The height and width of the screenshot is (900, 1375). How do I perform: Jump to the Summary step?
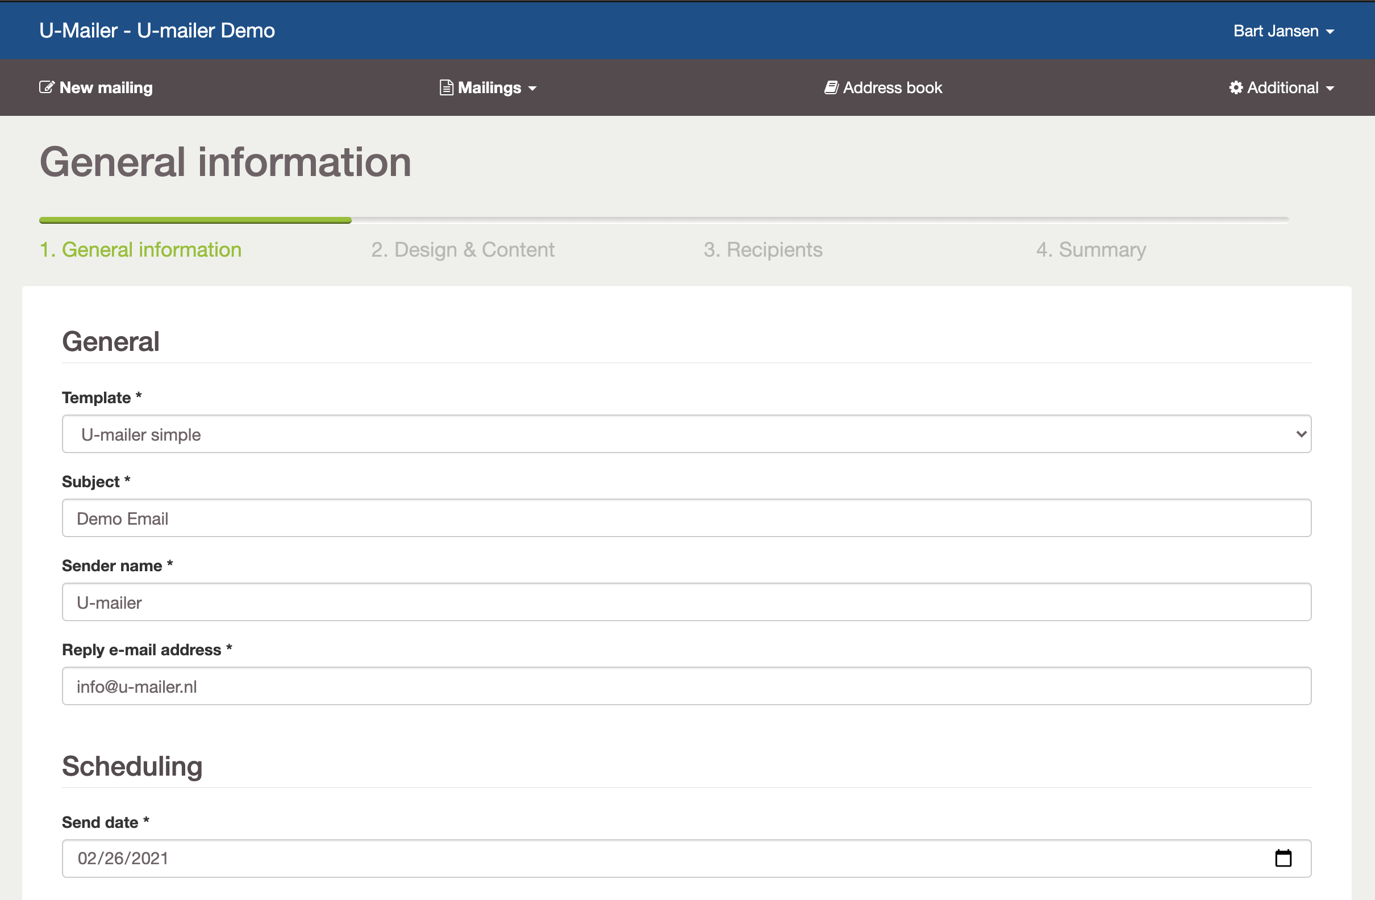pos(1091,249)
